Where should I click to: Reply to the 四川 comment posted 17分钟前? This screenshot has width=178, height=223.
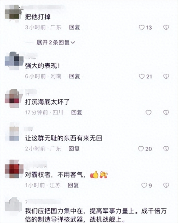pos(77,112)
